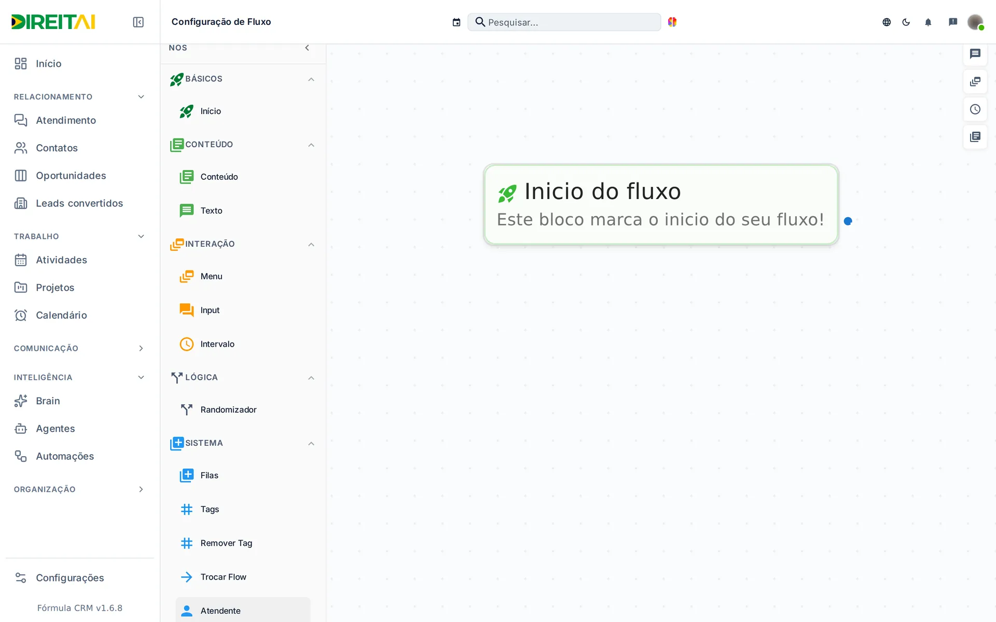Collapse the main sidebar with the panel icon
This screenshot has height=622, width=996.
click(138, 22)
